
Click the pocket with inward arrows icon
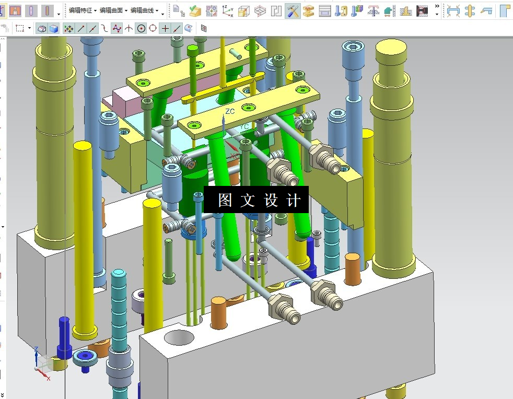click(x=453, y=11)
